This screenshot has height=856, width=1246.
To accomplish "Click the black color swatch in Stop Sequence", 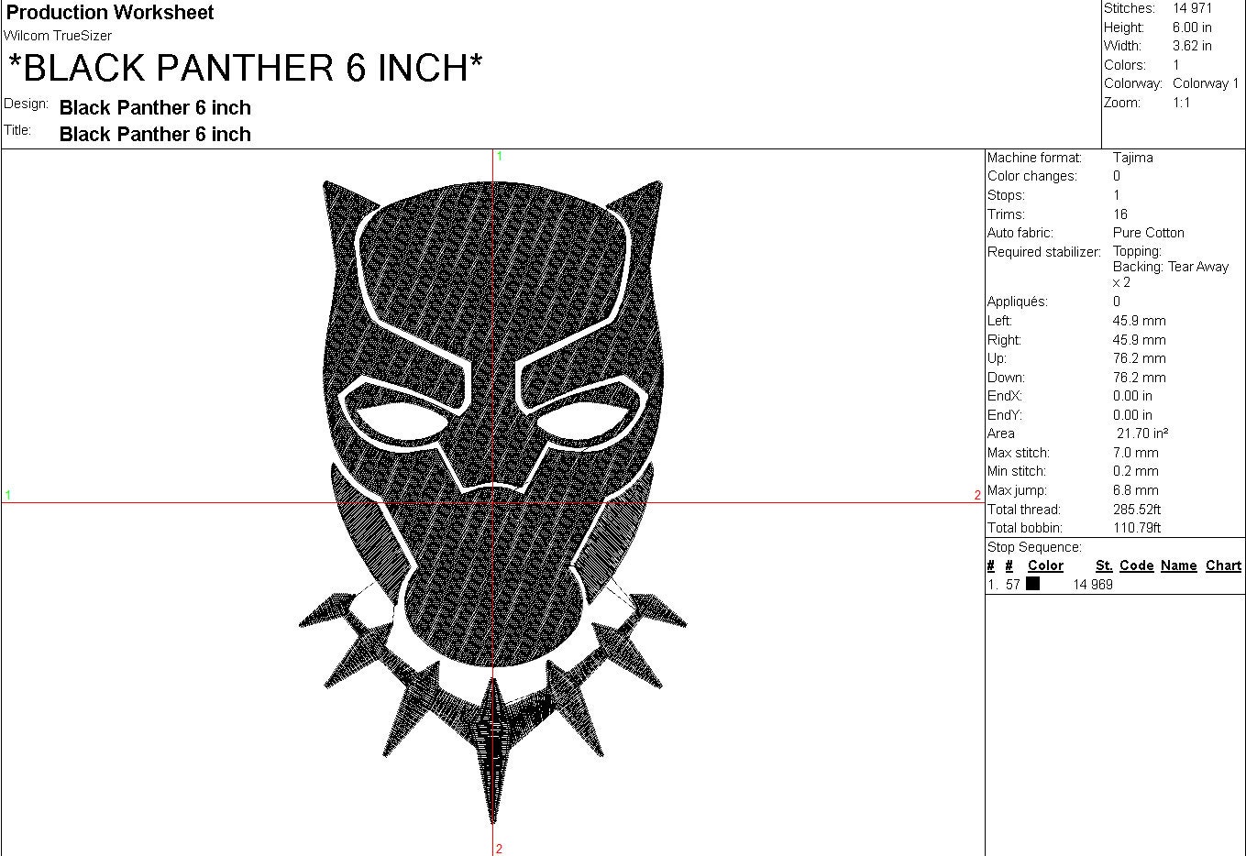I will pos(1031,585).
